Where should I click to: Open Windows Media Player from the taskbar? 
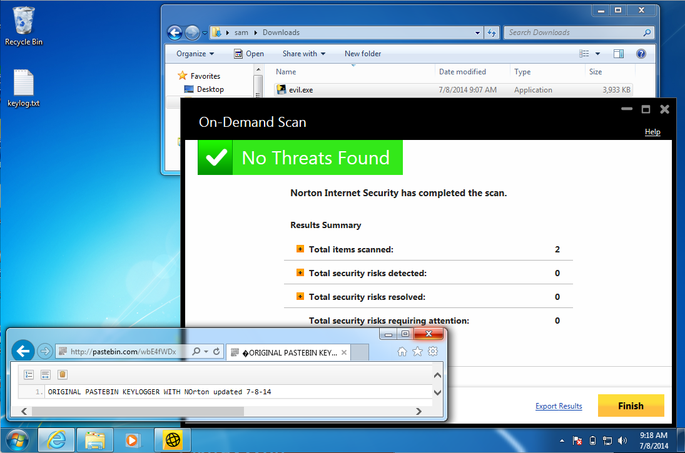(131, 440)
